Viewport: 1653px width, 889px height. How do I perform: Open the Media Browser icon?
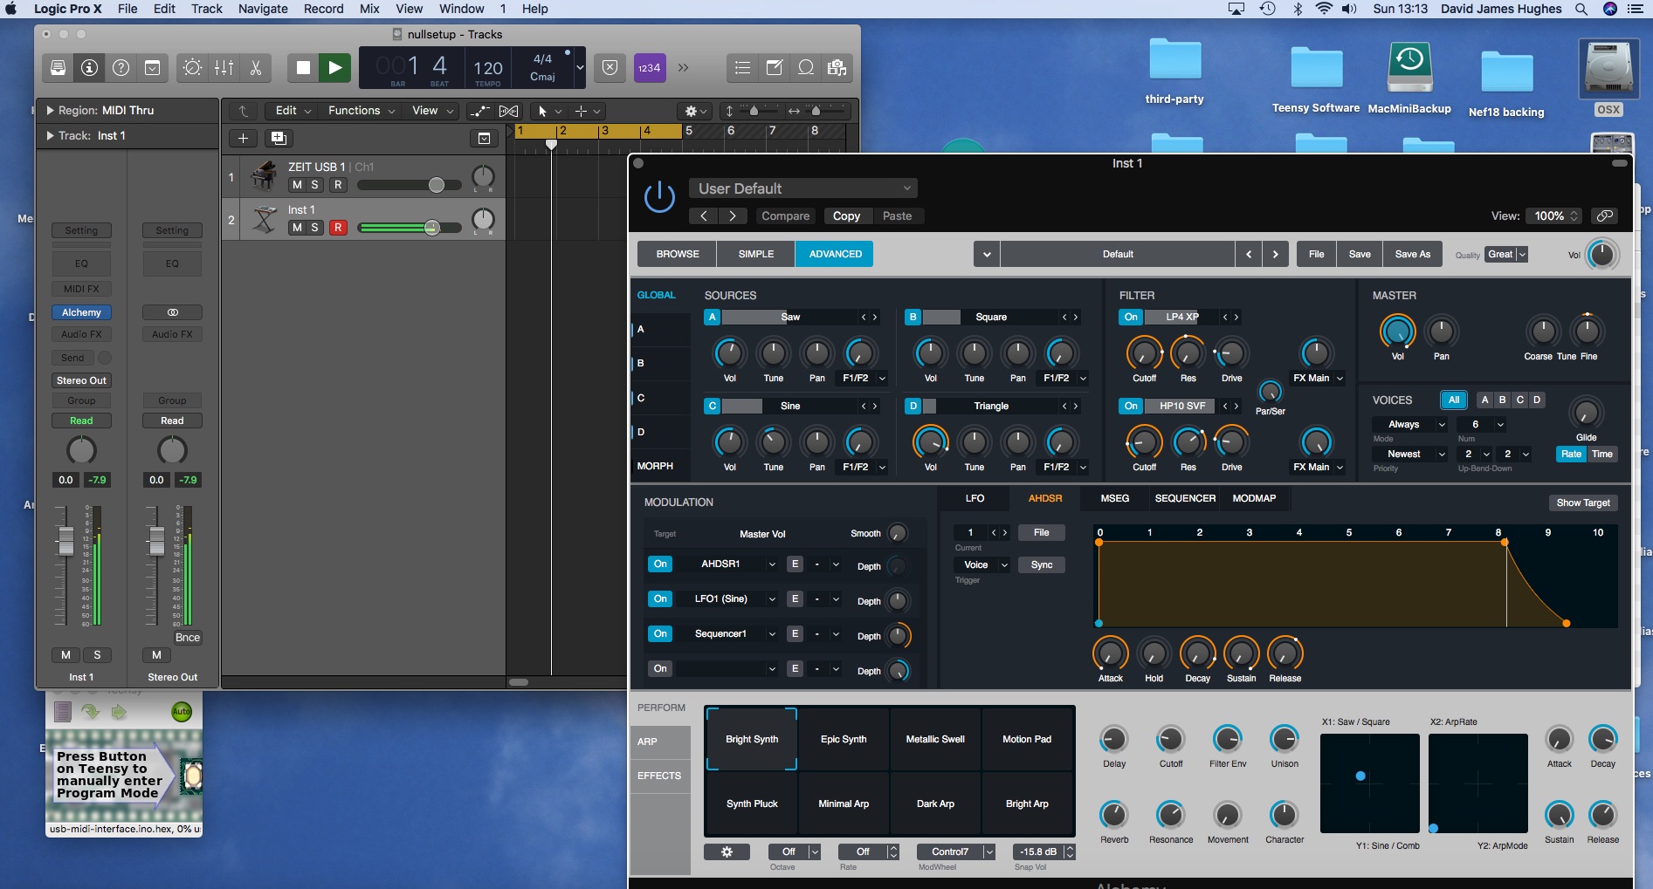(837, 68)
